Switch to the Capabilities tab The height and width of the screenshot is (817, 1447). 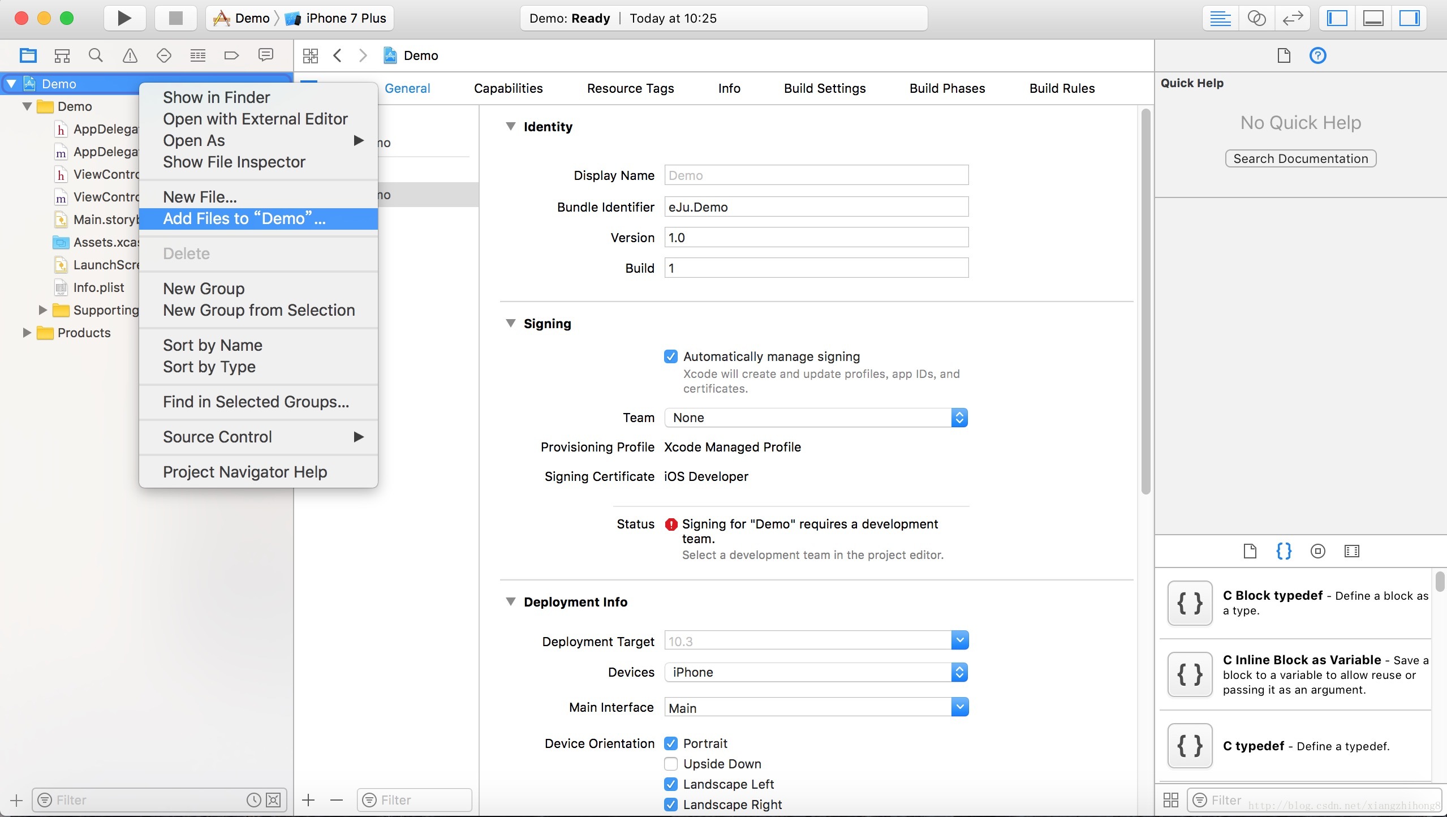point(509,88)
